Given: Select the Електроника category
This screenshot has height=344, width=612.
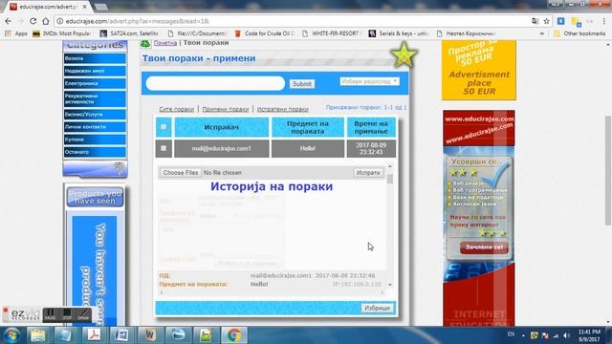Looking at the screenshot, I should click(x=95, y=83).
